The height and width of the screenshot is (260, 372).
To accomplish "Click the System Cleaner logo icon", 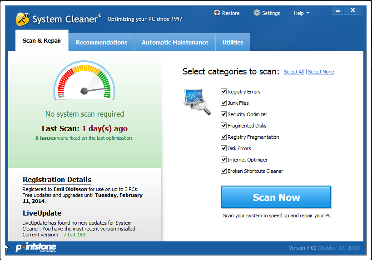I will pos(23,19).
